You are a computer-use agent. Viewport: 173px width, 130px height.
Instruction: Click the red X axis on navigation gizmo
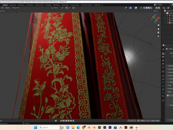point(159,18)
